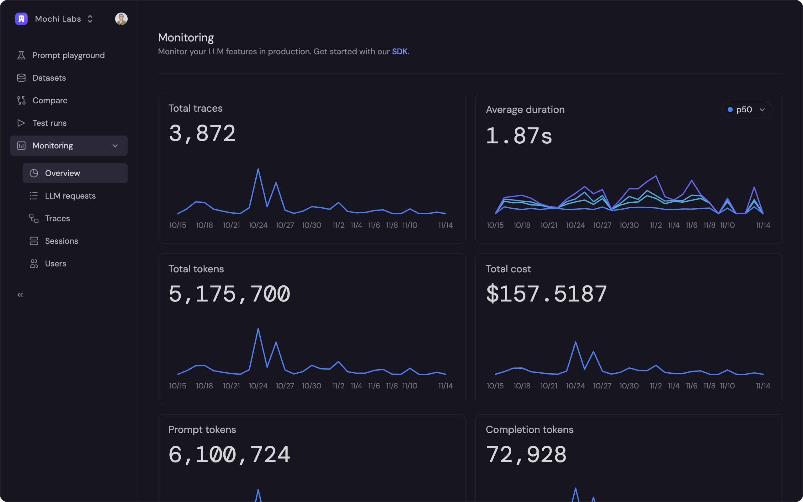Collapse the sidebar with double-arrow control
The width and height of the screenshot is (803, 502).
[x=20, y=295]
